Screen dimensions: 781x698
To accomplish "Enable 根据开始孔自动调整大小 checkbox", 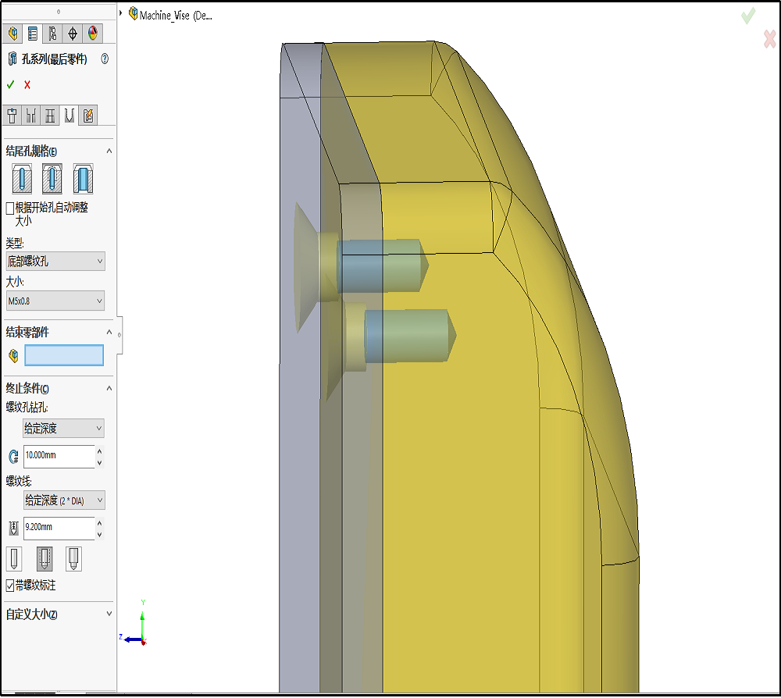I will click(x=10, y=208).
